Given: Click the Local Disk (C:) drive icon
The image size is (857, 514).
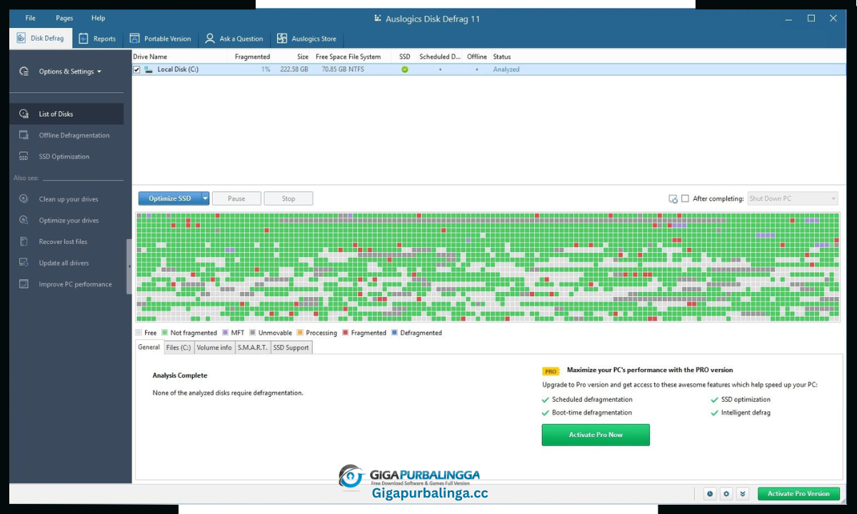Looking at the screenshot, I should point(149,69).
